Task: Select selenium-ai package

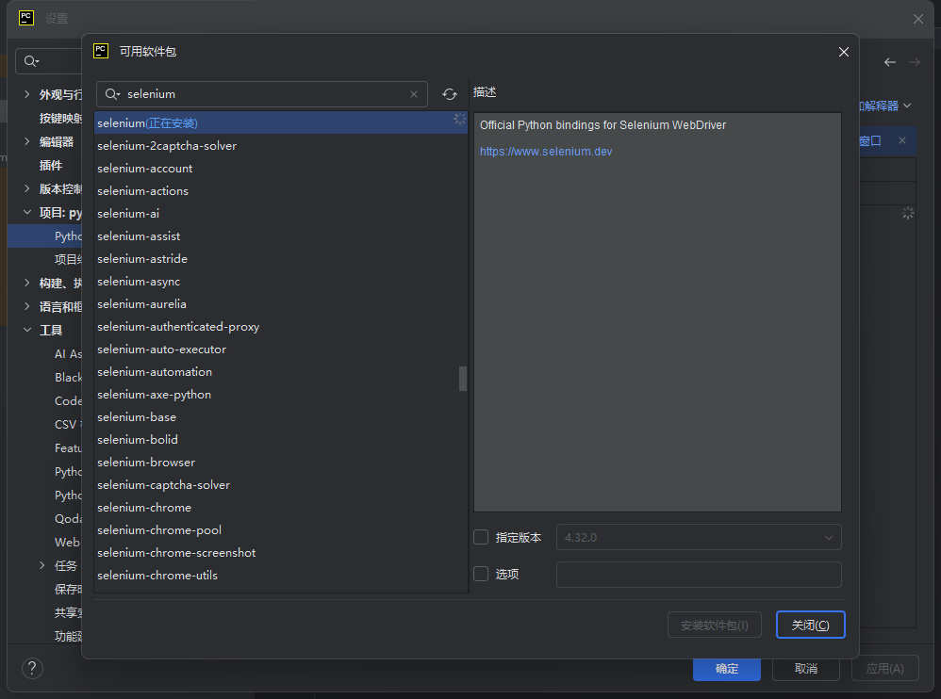Action: point(280,214)
